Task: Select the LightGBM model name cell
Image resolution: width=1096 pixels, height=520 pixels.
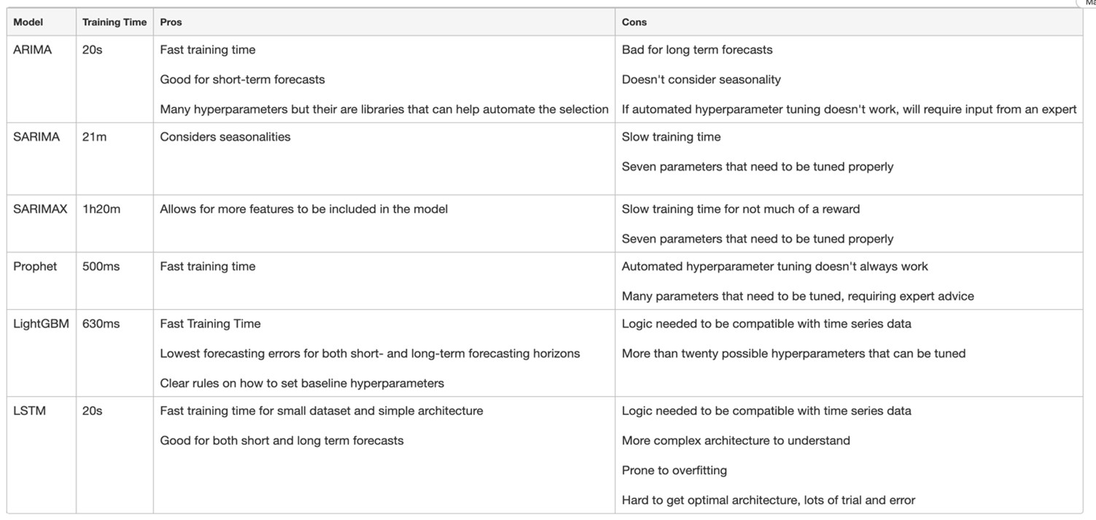Action: tap(41, 324)
